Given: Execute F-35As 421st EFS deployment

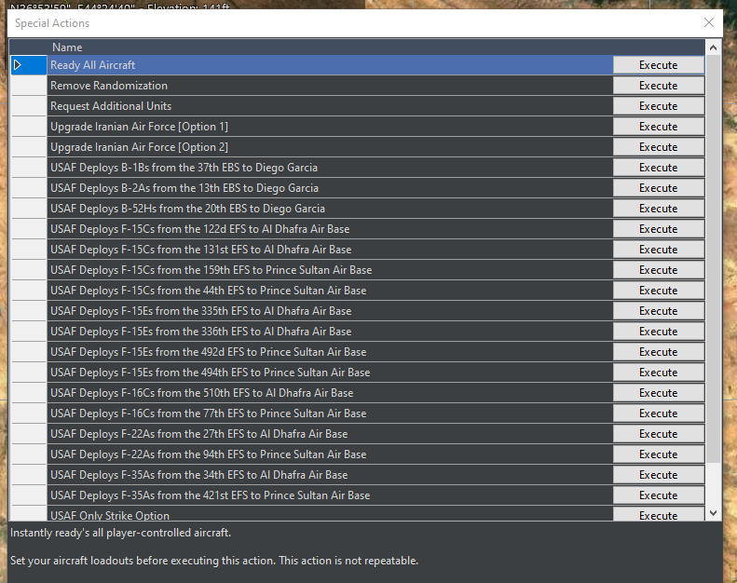Looking at the screenshot, I should click(x=659, y=495).
